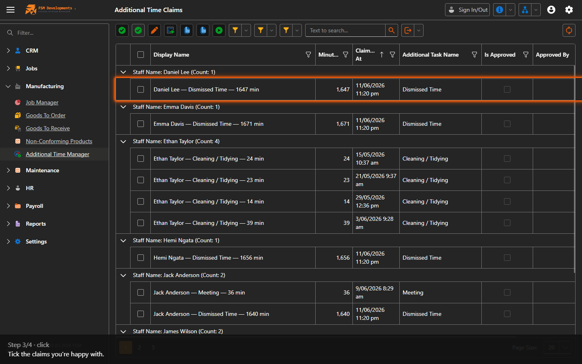Screen dimensions: 582x364
Task: Click the blue information icon
Action: tap(500, 10)
